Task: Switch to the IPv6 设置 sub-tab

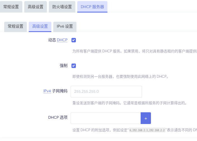Action: point(65,26)
